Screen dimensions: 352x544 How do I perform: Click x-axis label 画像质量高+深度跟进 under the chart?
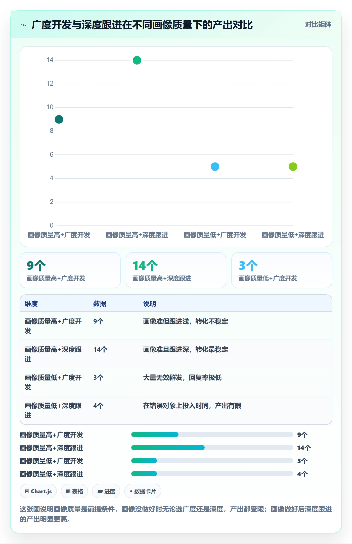[137, 235]
